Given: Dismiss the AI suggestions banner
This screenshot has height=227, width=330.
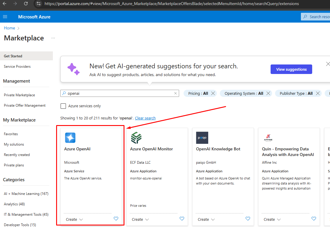Looking at the screenshot, I should 328,64.
